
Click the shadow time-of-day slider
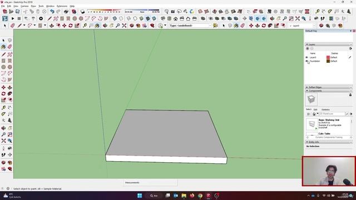142,11
